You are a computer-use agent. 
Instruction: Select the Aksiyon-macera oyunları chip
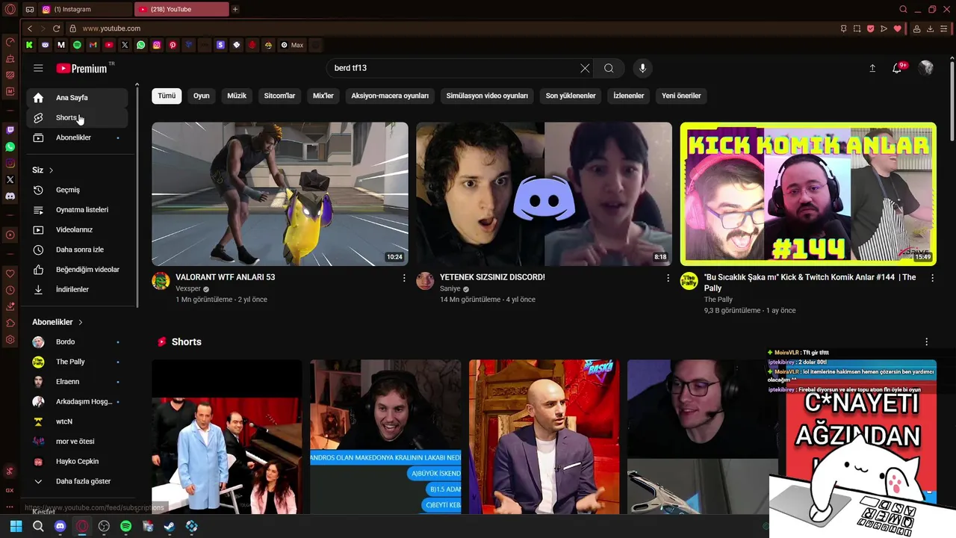point(390,96)
